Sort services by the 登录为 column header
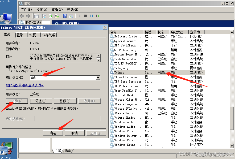 (x=196, y=32)
